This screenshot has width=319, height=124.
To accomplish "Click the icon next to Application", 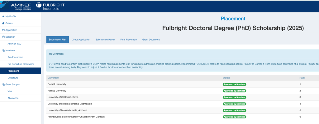I will [3, 30].
